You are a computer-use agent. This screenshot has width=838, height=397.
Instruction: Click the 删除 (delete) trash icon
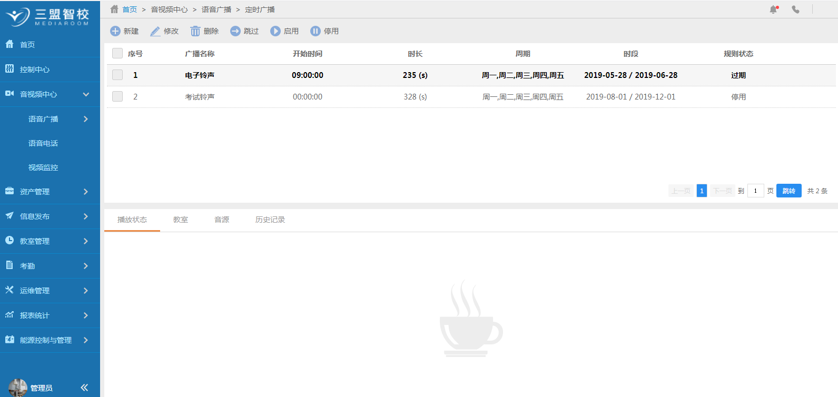coord(195,32)
